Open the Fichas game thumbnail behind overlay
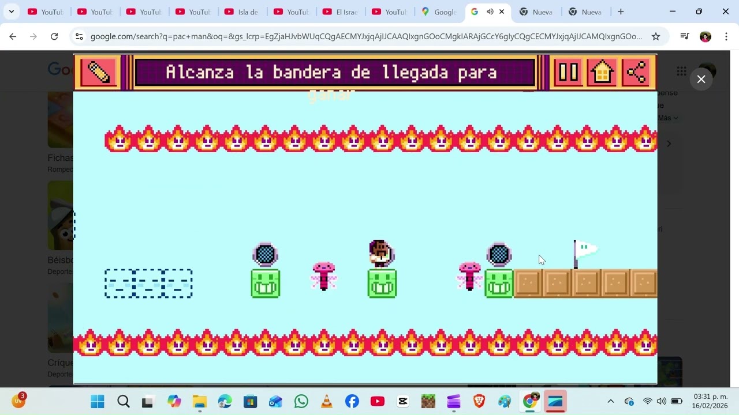Image resolution: width=739 pixels, height=415 pixels. coord(60,119)
